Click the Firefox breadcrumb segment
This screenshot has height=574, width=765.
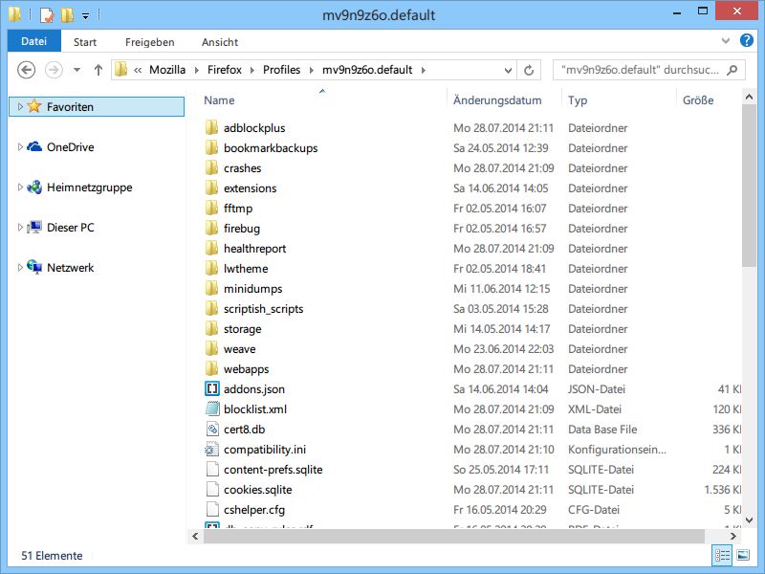pos(225,70)
